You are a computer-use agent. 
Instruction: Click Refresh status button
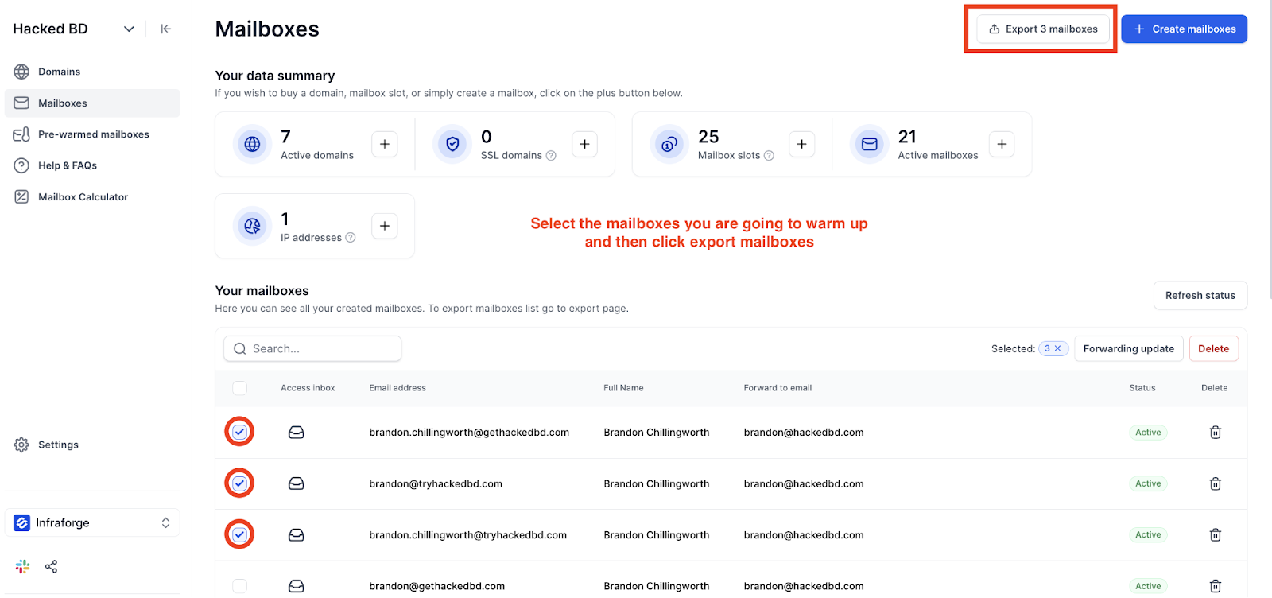(1200, 296)
